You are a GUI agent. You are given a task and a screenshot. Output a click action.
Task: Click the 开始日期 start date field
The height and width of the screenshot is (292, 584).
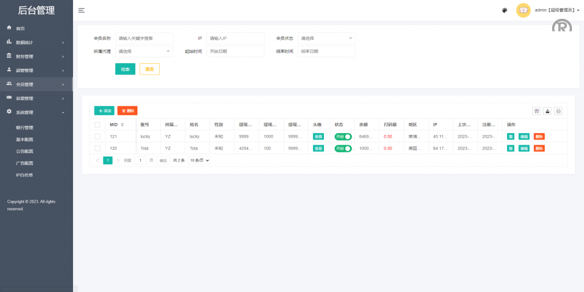point(235,51)
